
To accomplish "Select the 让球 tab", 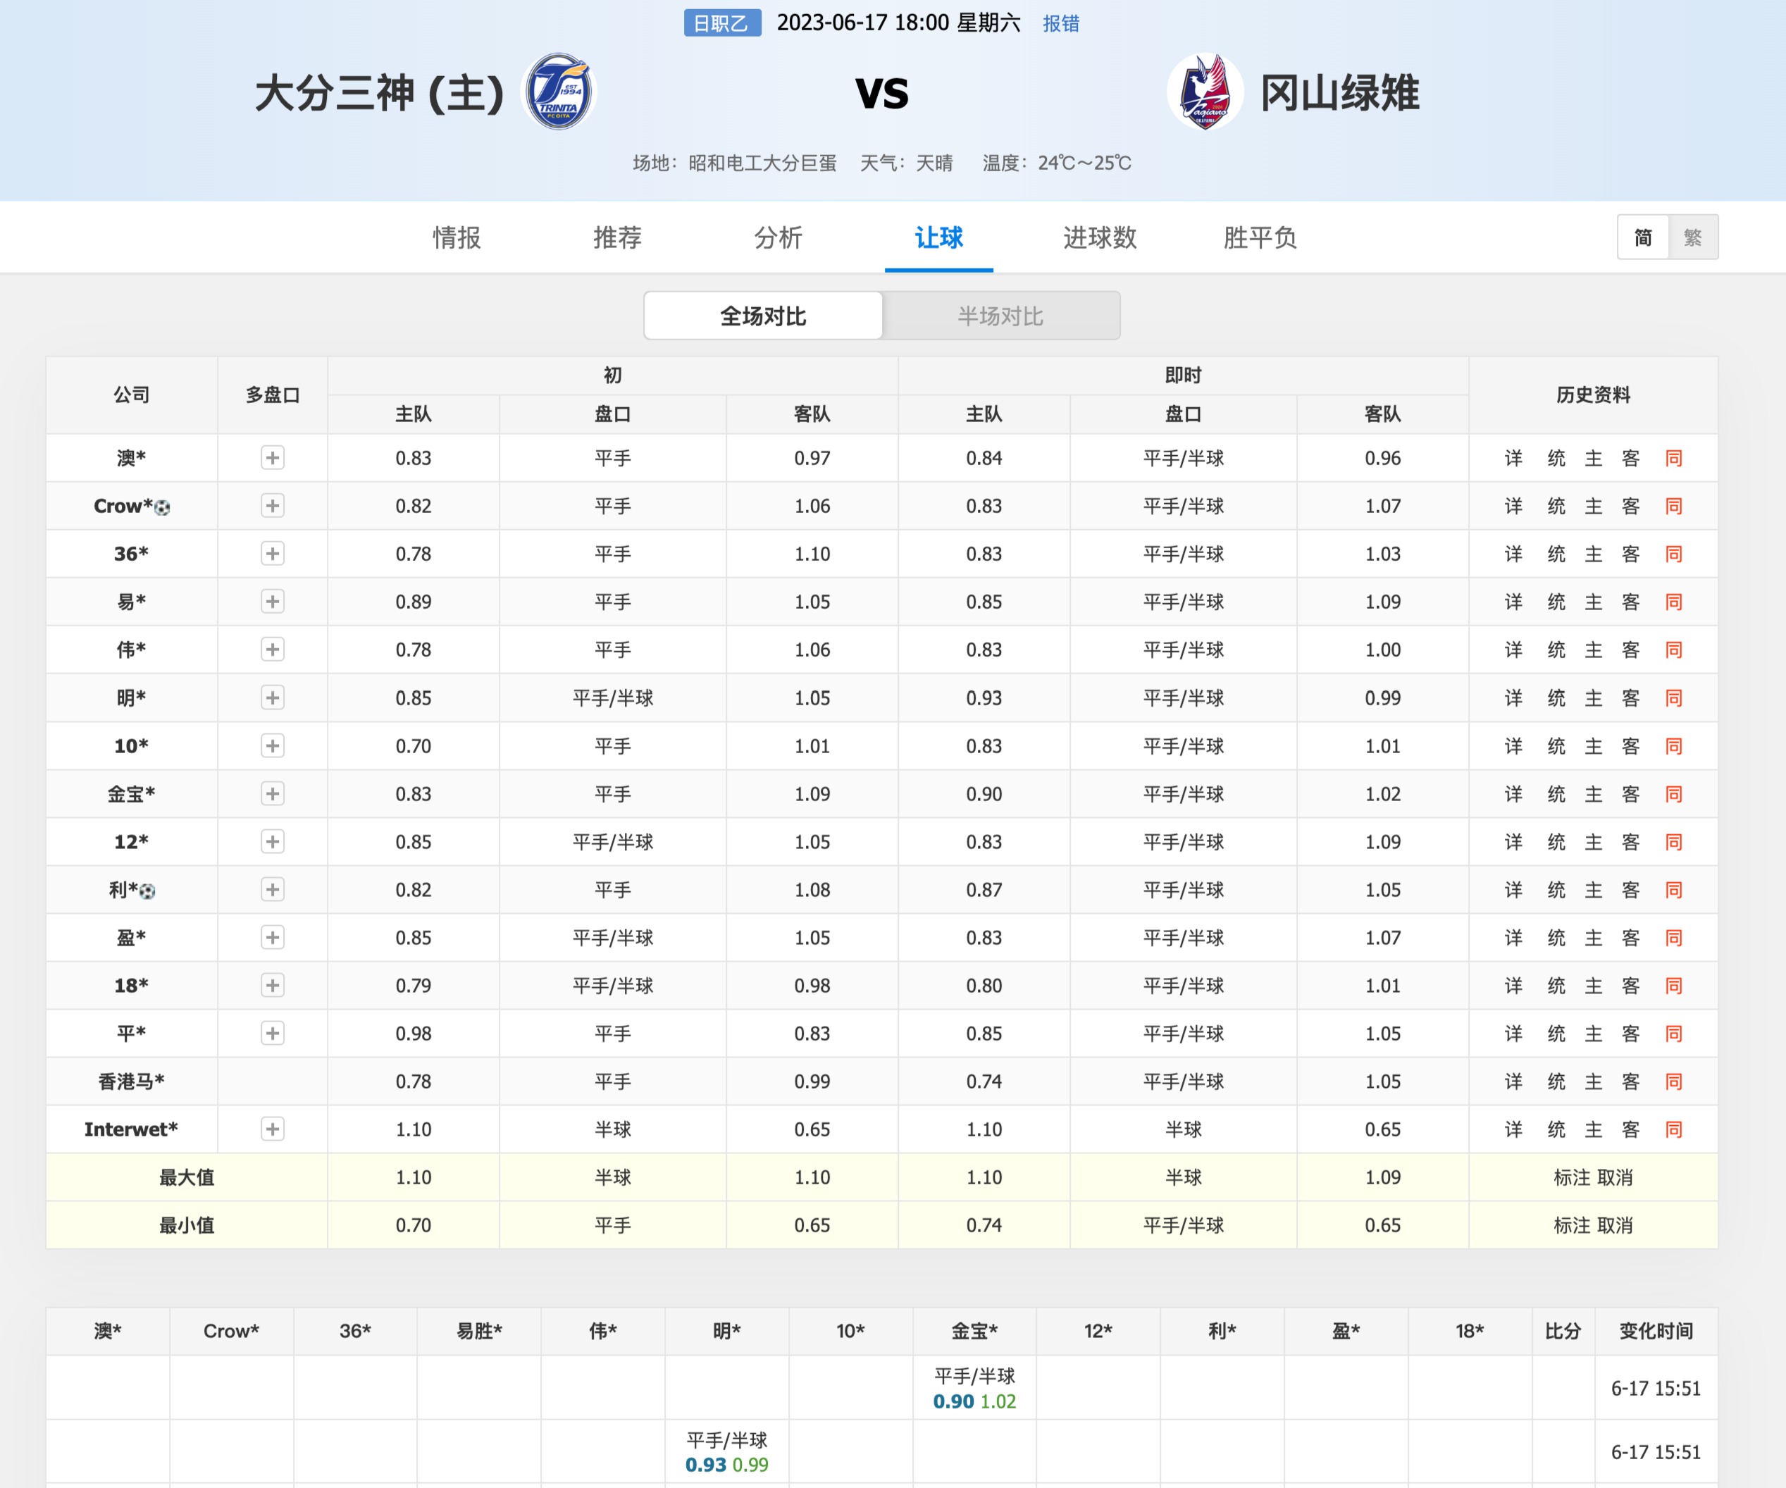I will point(939,237).
